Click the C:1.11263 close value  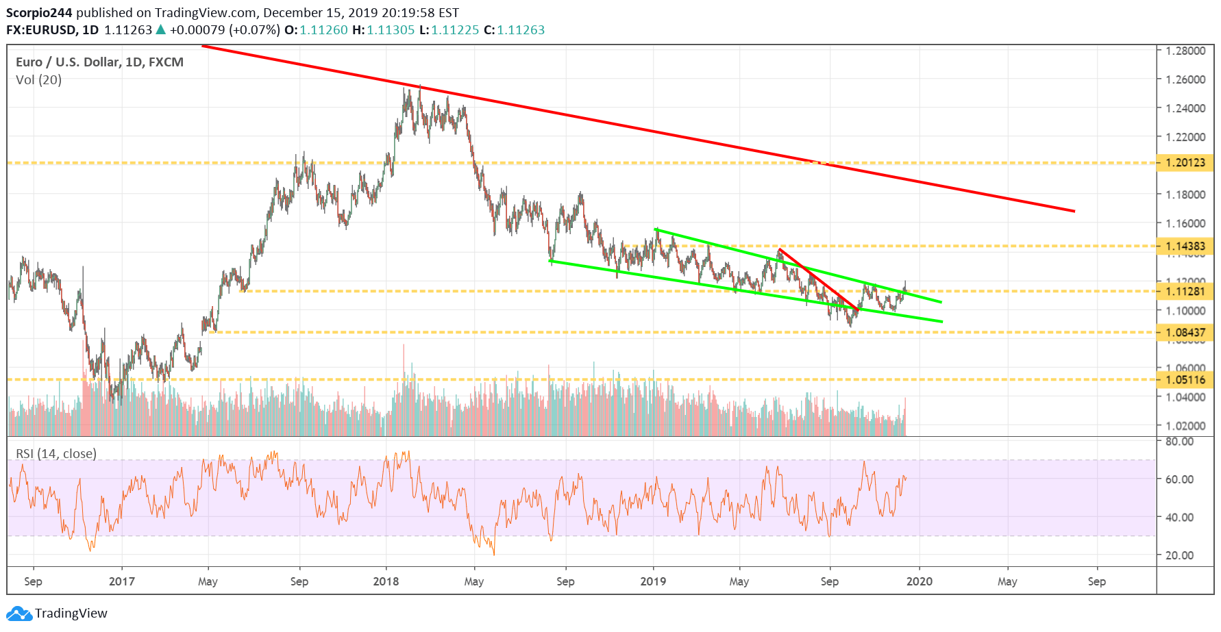tap(514, 30)
